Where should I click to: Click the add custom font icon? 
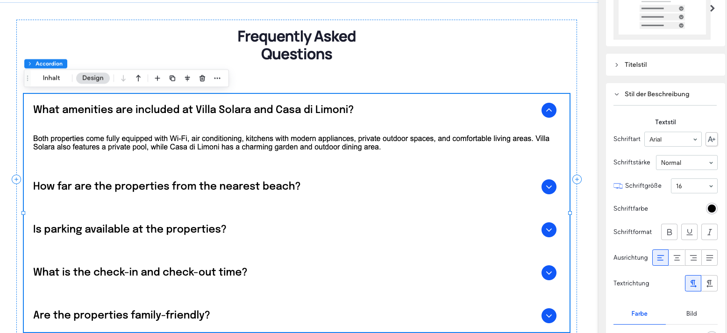(x=712, y=139)
